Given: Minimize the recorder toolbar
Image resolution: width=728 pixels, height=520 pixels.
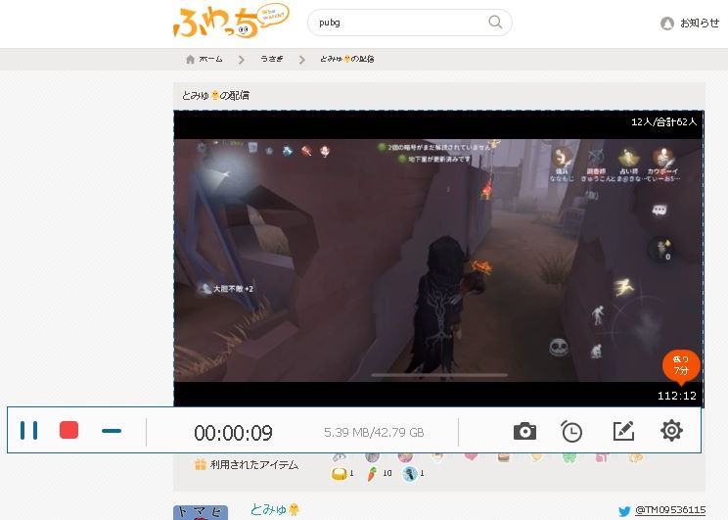Looking at the screenshot, I should coord(112,431).
